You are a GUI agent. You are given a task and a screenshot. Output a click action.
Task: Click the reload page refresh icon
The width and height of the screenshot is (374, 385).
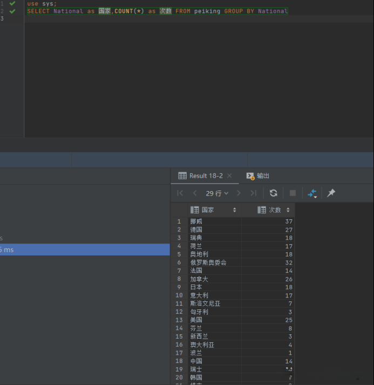pos(274,193)
